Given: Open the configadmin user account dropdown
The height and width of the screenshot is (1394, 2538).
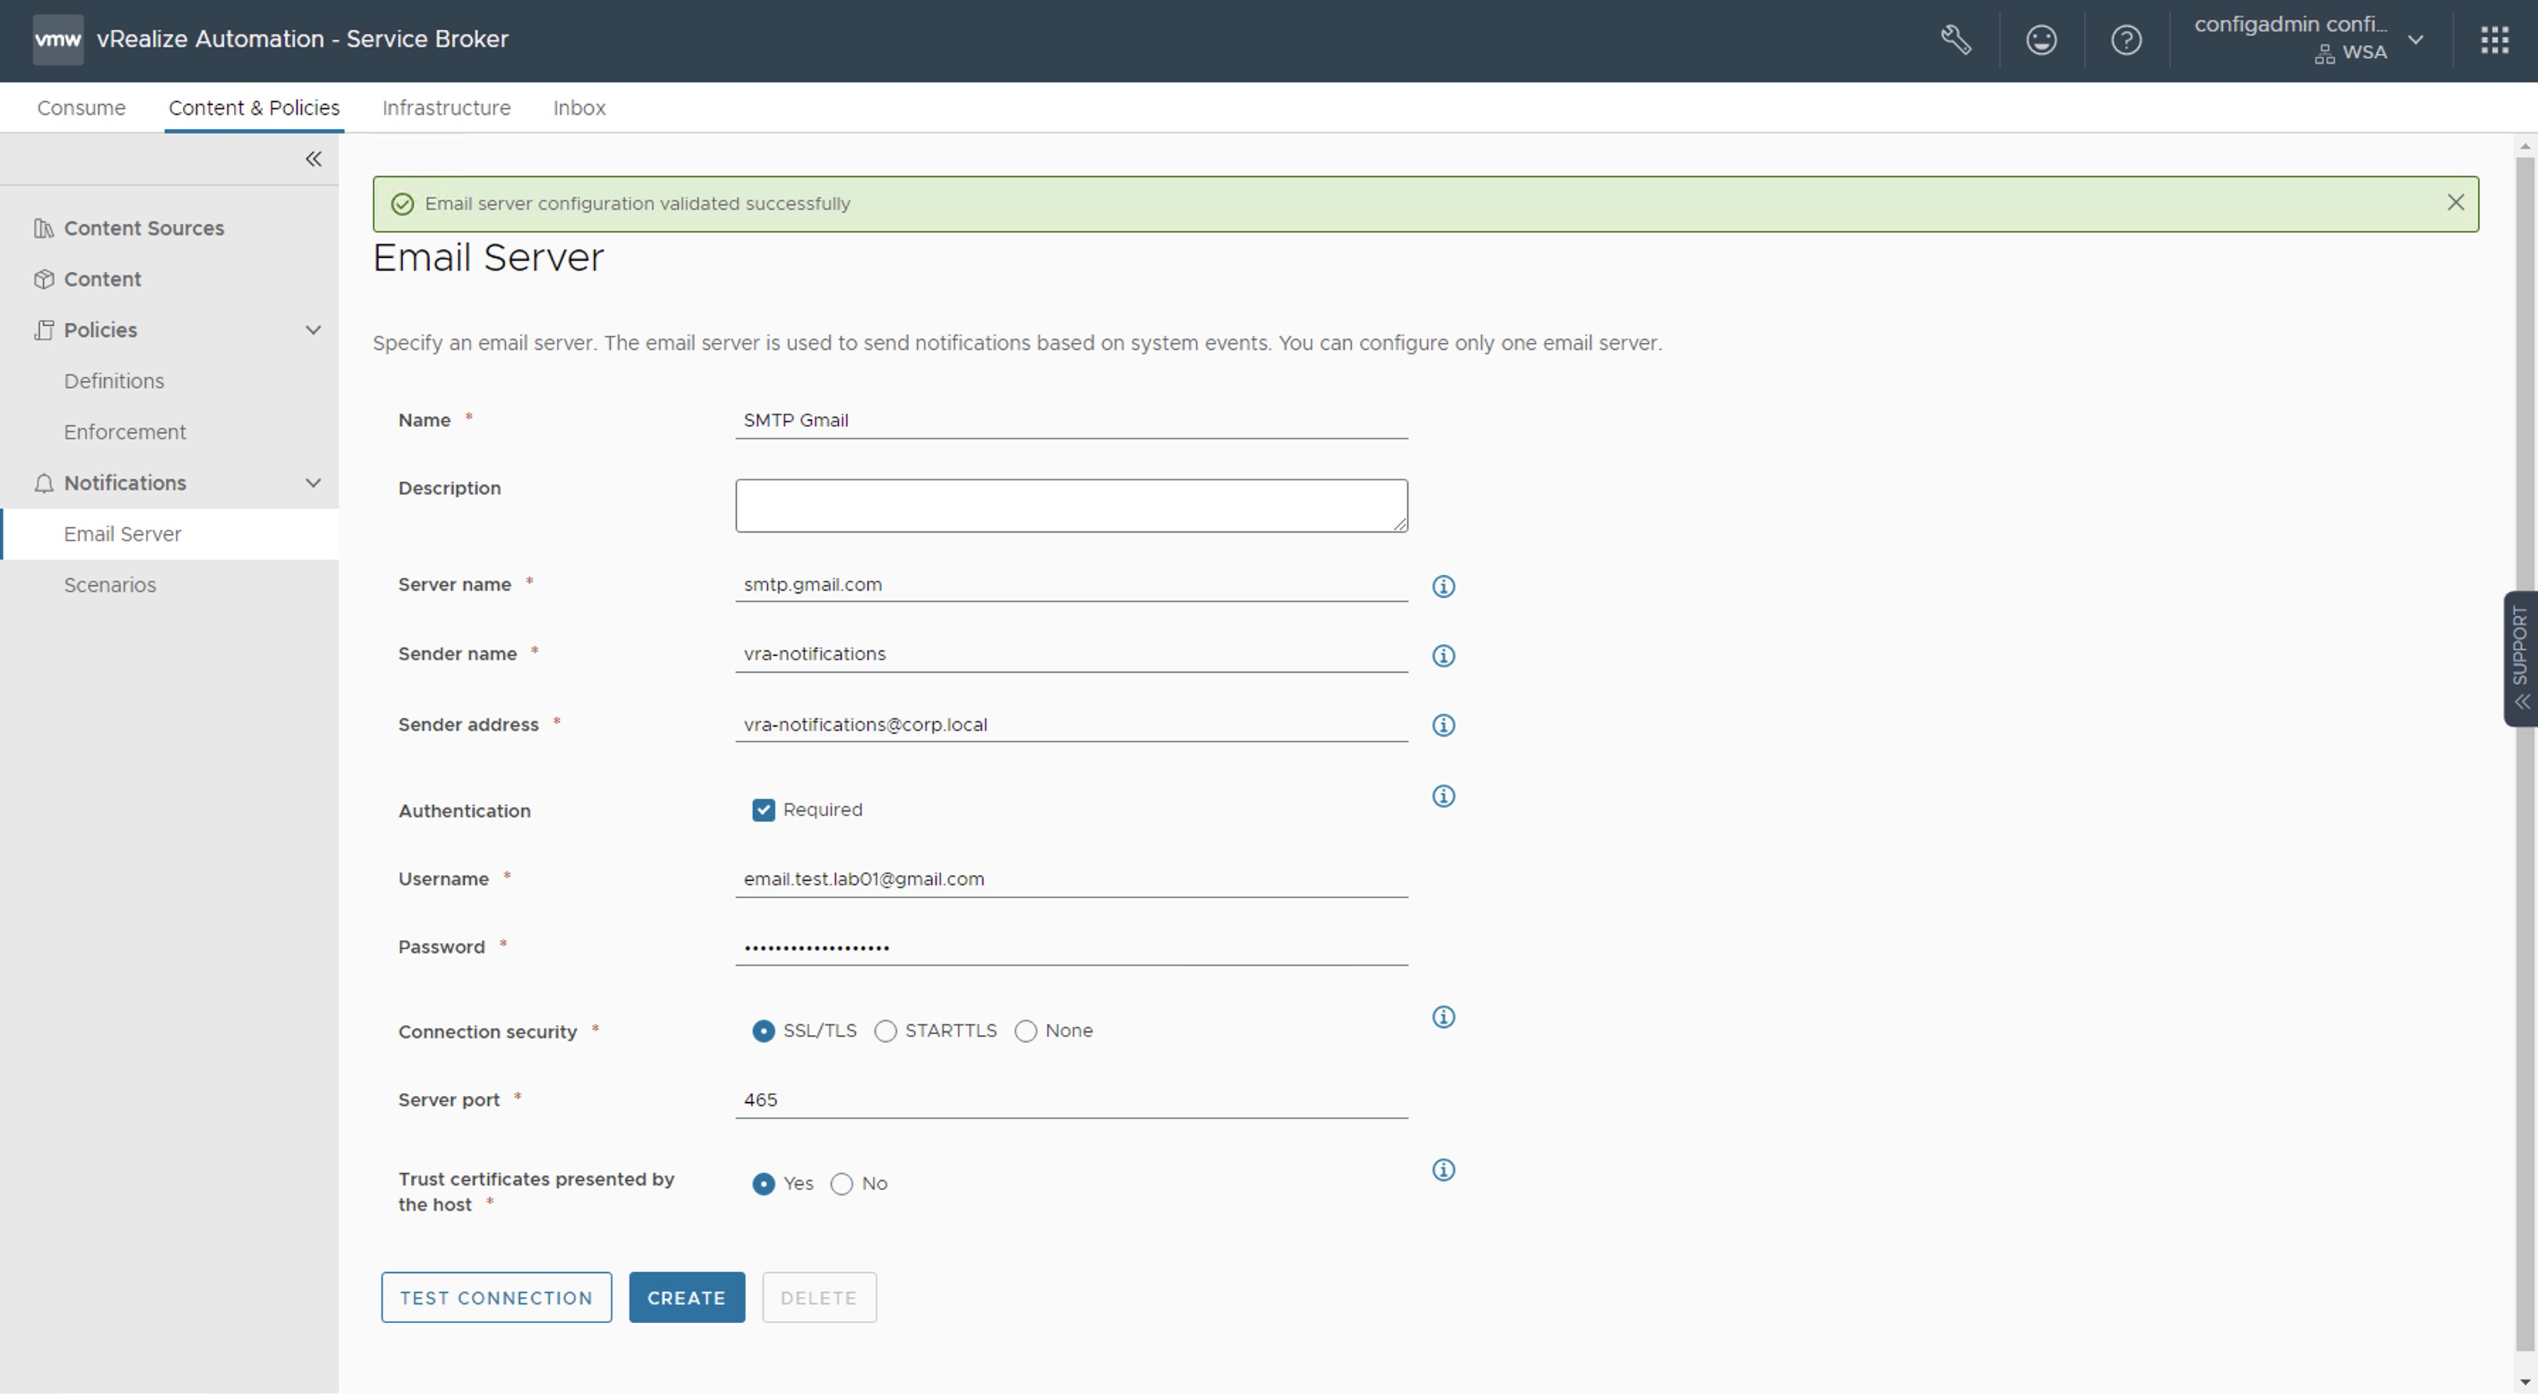Looking at the screenshot, I should pos(2415,40).
